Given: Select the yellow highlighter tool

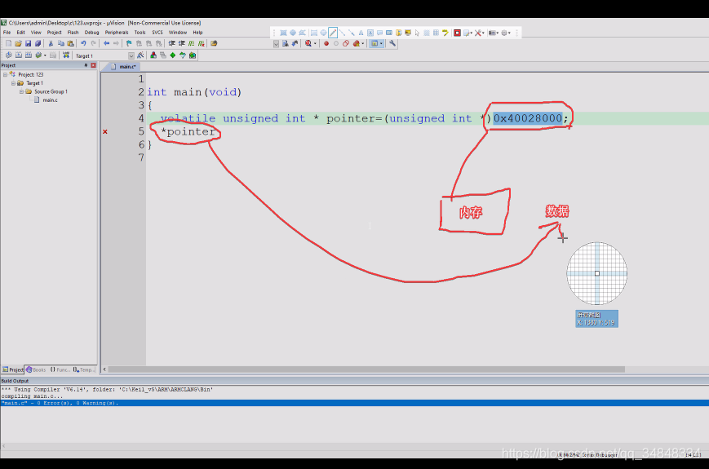Looking at the screenshot, I should click(x=445, y=33).
